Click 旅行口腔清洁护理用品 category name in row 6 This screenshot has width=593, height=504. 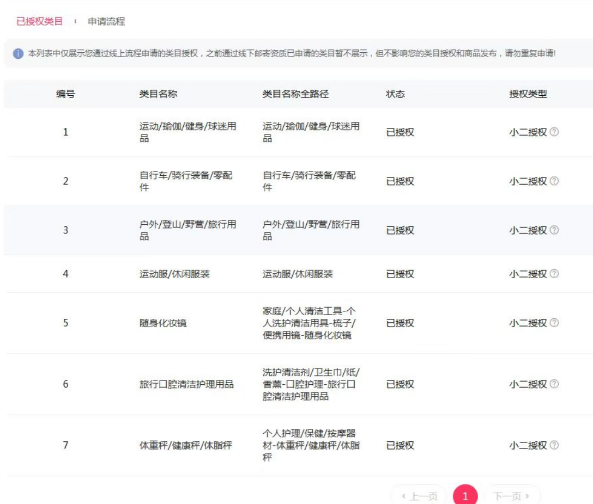(x=186, y=384)
